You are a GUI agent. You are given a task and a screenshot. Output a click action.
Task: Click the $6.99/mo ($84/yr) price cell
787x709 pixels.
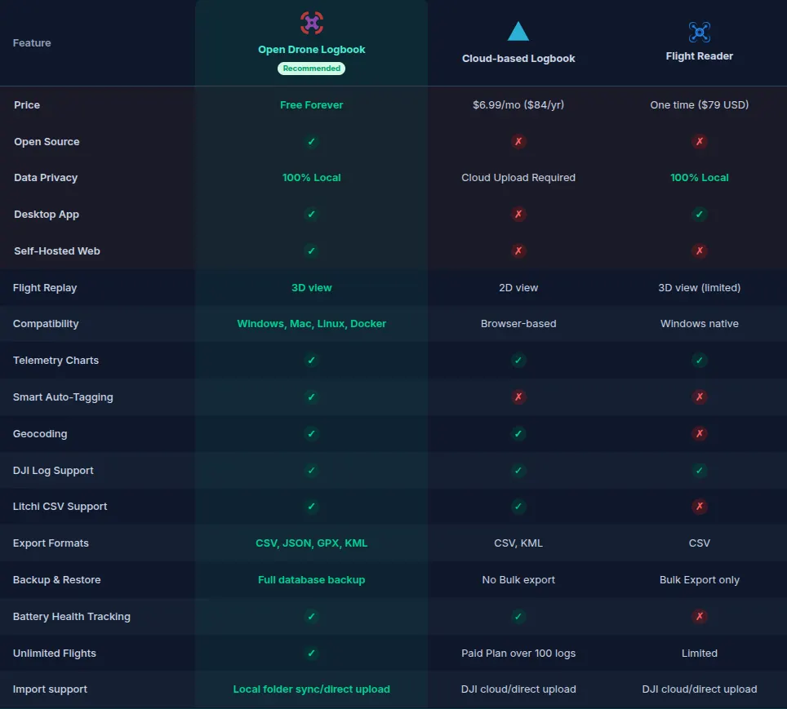pyautogui.click(x=518, y=105)
